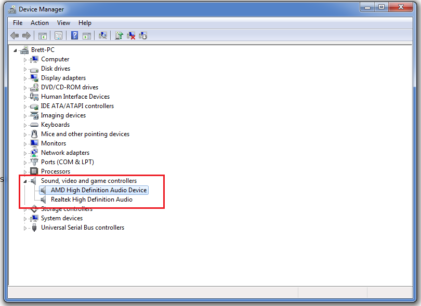Viewport: 421px width, 306px height.
Task: Click the Universal Serial Bus plug icon
Action: click(x=34, y=228)
